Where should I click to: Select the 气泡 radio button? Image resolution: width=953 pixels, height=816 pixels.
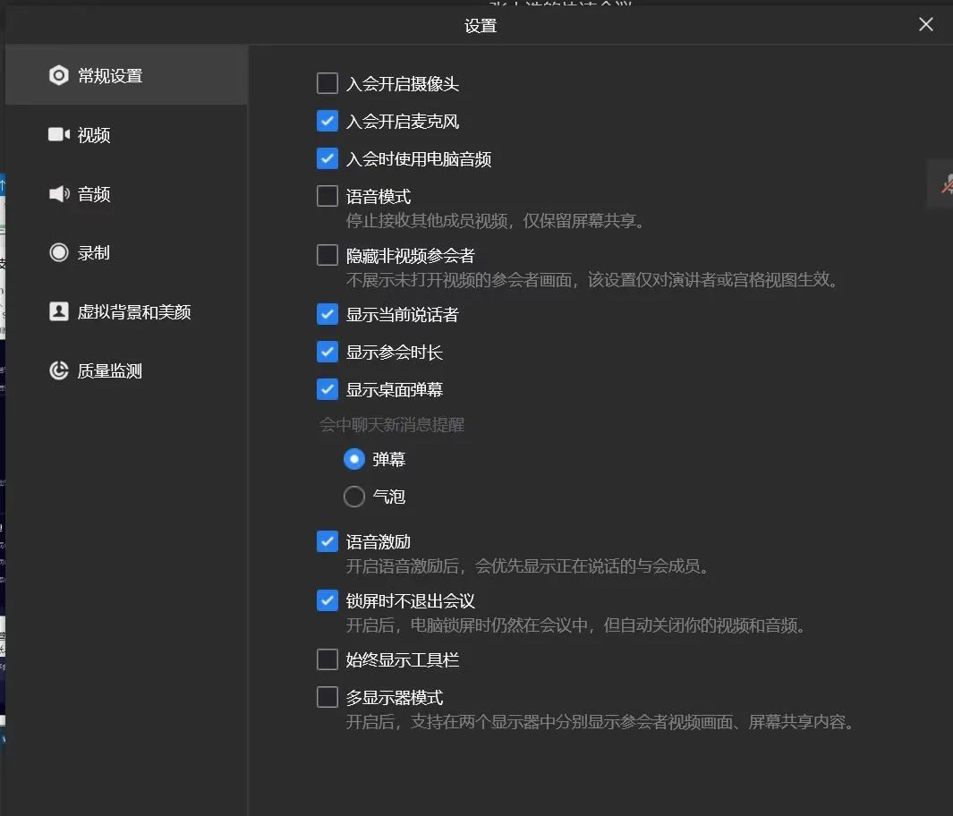pos(353,496)
